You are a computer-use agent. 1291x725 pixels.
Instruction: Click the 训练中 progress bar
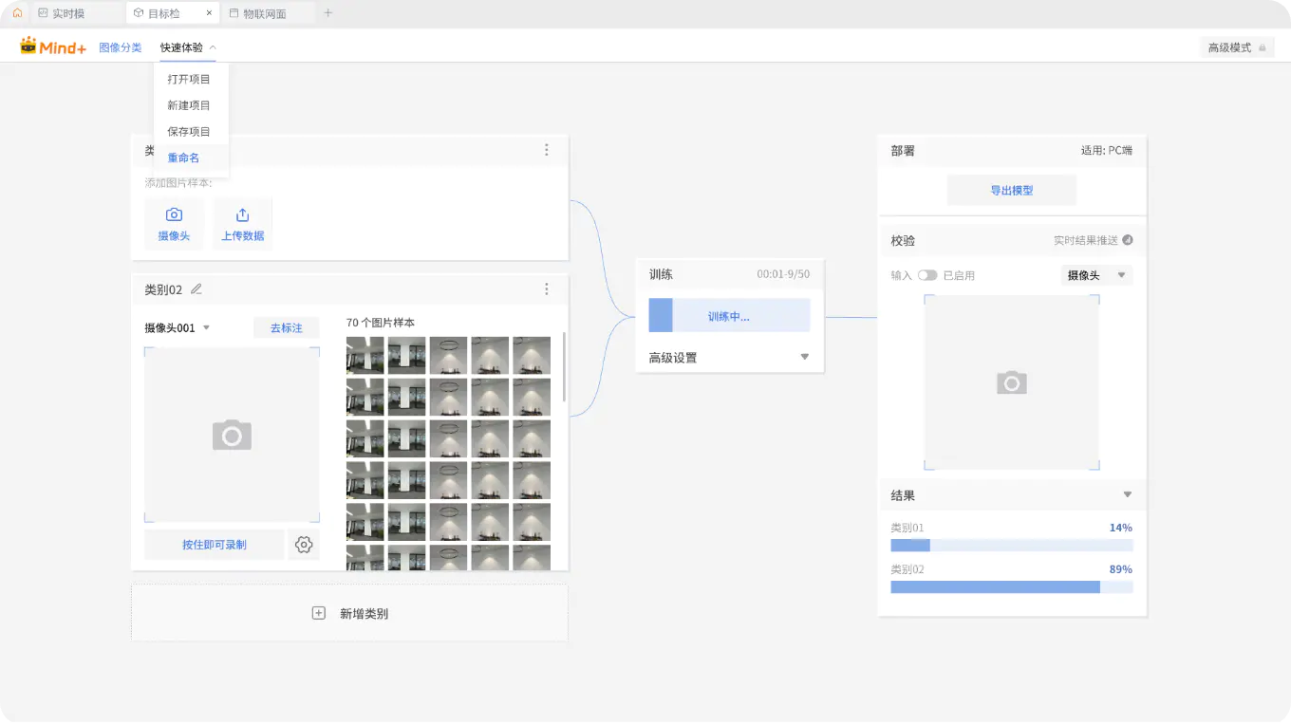click(729, 316)
